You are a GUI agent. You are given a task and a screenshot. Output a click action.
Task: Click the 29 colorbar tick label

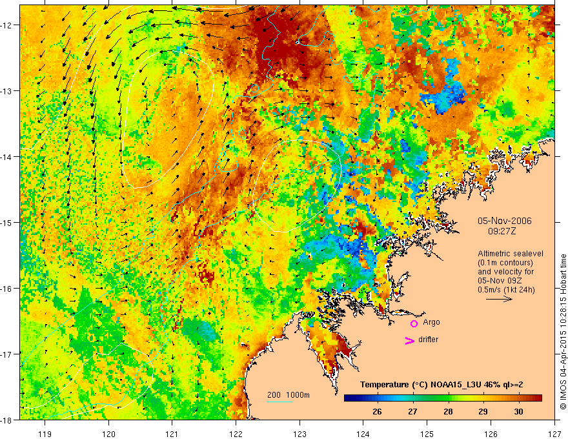point(483,411)
